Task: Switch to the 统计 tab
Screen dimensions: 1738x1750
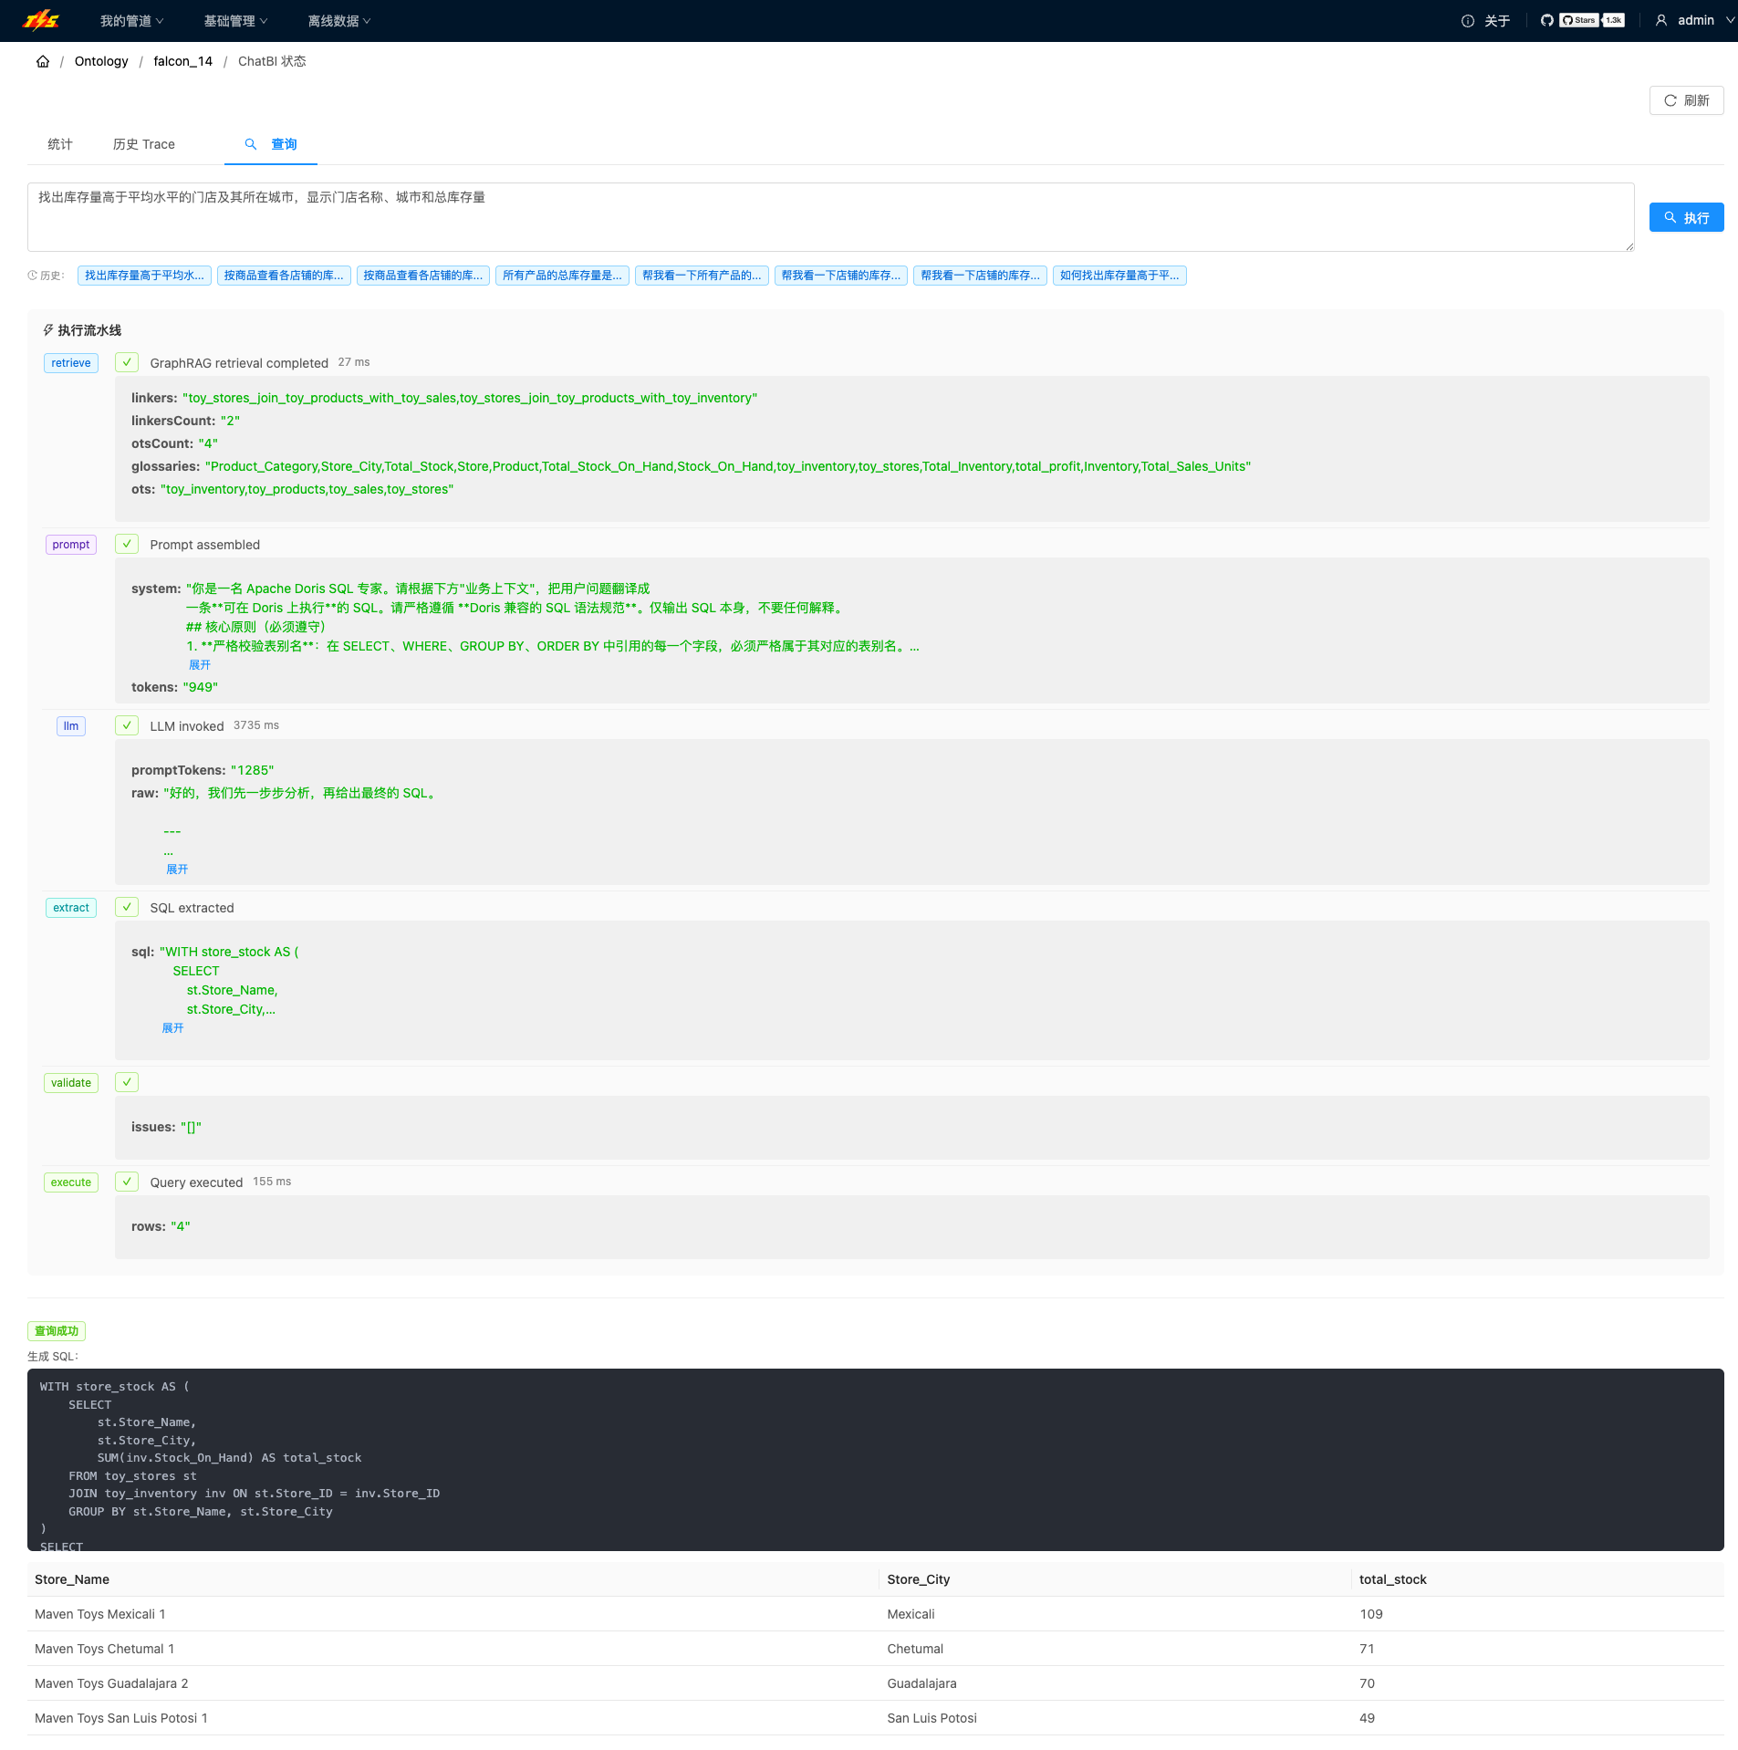Action: tap(60, 144)
